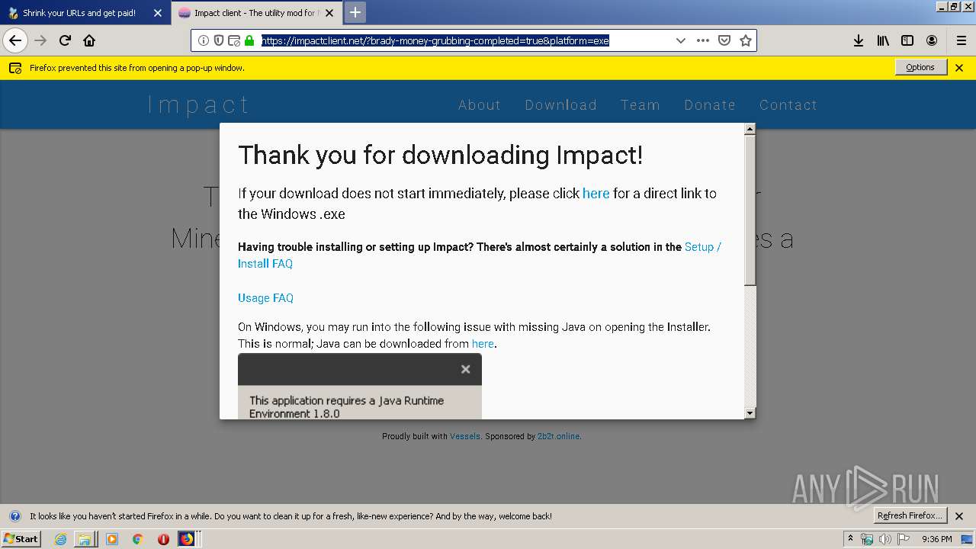Open the Firefox Account menu
The width and height of the screenshot is (976, 549).
point(932,40)
